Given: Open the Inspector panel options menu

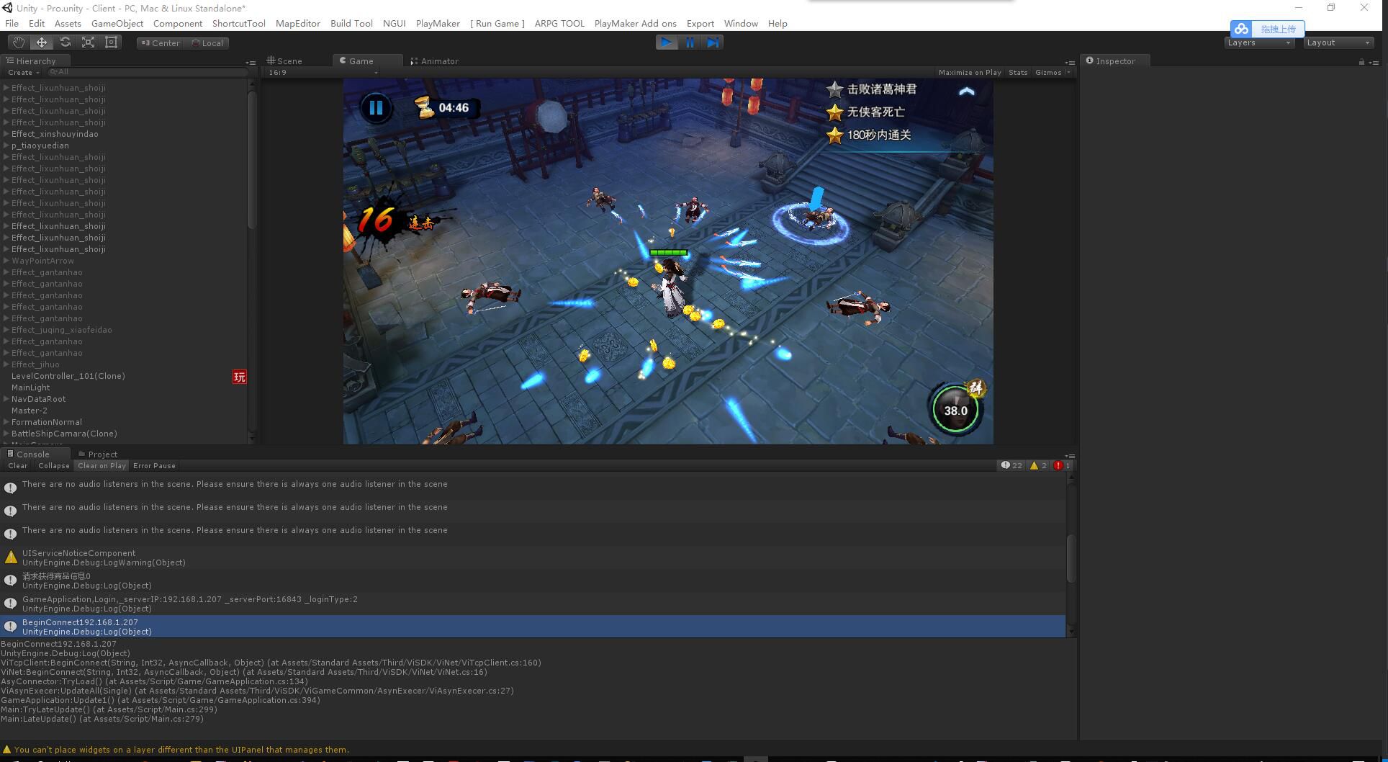Looking at the screenshot, I should pyautogui.click(x=1375, y=62).
